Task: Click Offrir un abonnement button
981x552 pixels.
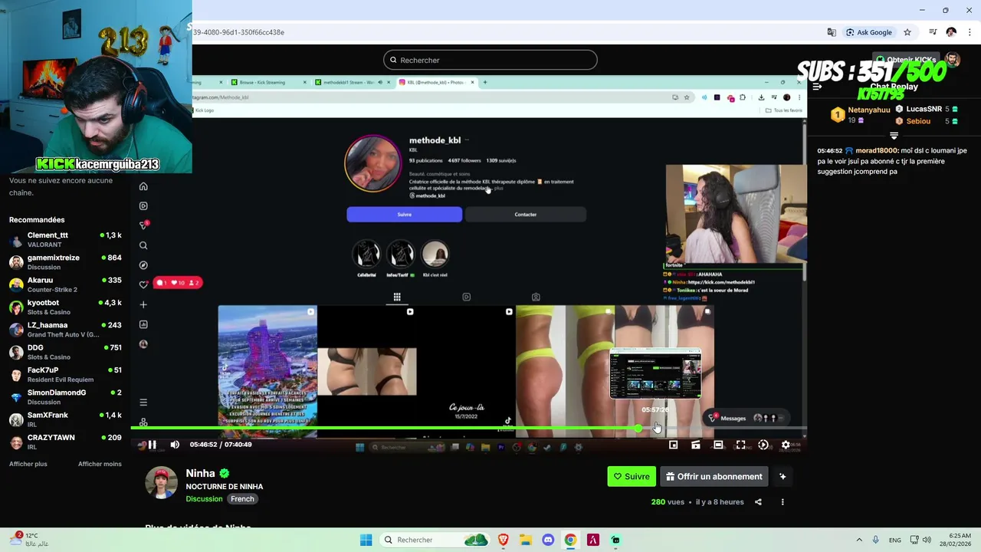Action: click(714, 476)
